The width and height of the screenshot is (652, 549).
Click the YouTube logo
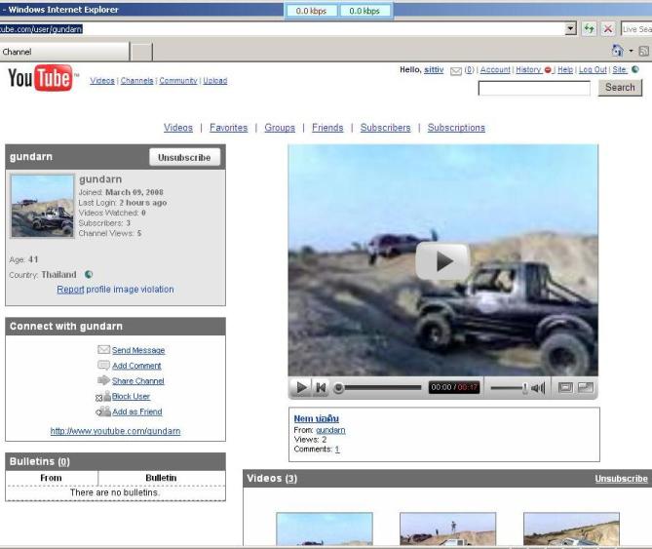click(x=39, y=79)
